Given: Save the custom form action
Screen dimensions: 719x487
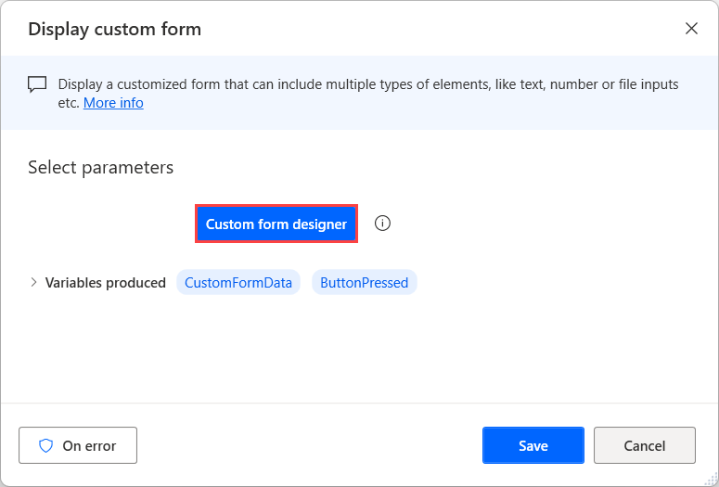Looking at the screenshot, I should [533, 445].
